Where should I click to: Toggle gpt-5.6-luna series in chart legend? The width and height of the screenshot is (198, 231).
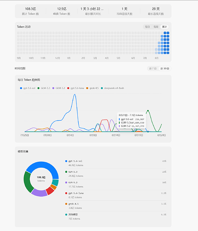76,88
